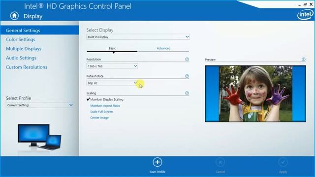Open the Preview help icon
The image size is (315, 177).
pyautogui.click(x=304, y=59)
